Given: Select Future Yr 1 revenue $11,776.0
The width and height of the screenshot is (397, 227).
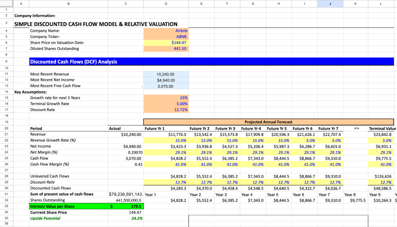Looking at the screenshot, I should point(166,134).
